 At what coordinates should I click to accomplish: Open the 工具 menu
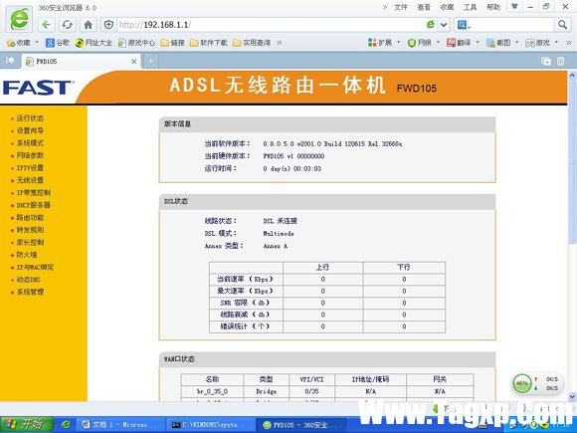tap(470, 7)
